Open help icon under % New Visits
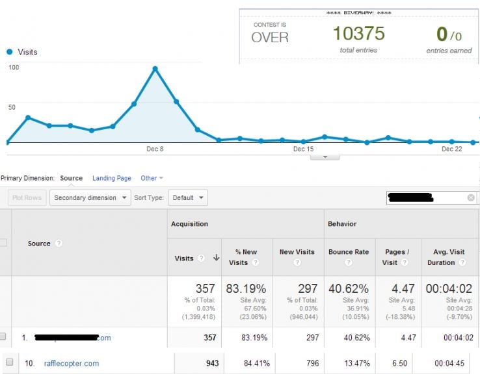Viewport: 480px width, 378px height. (x=255, y=263)
